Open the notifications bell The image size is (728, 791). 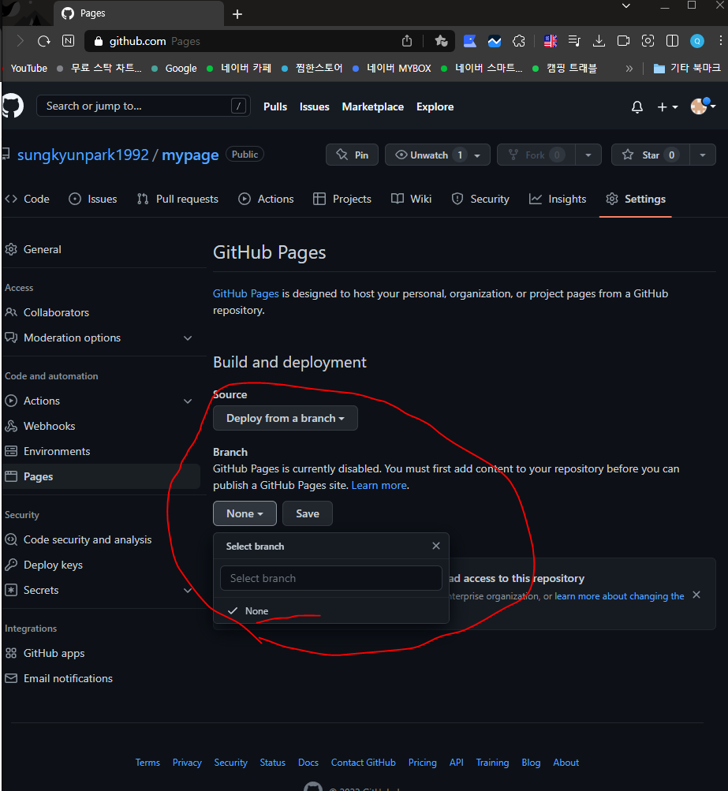637,107
